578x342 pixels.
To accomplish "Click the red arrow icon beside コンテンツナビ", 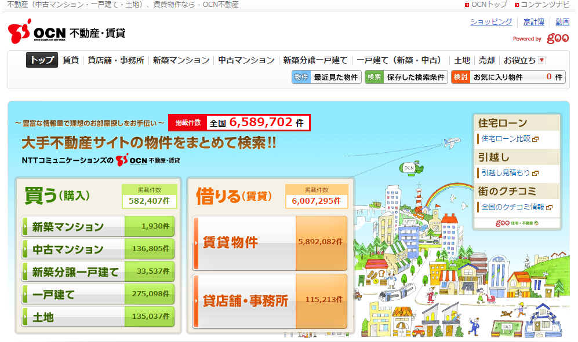I will tap(517, 5).
